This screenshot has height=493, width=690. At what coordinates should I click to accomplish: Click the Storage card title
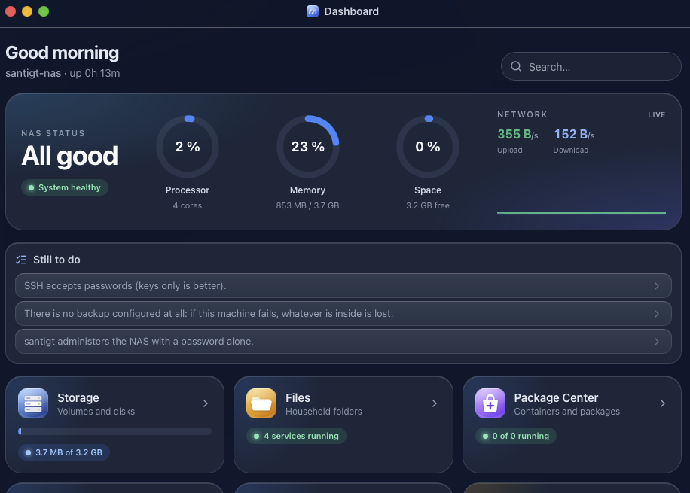78,397
